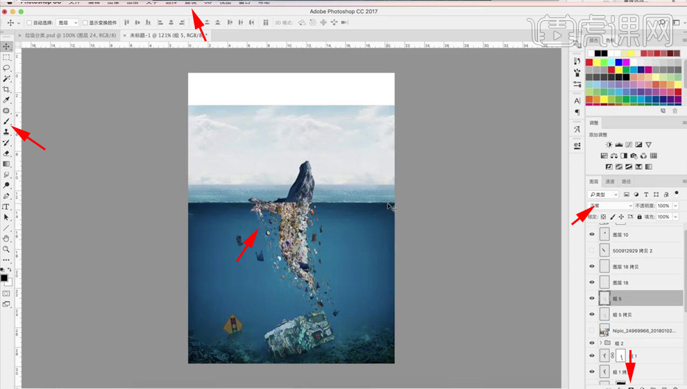Select the Lasso tool
This screenshot has width=687, height=389.
coord(6,68)
